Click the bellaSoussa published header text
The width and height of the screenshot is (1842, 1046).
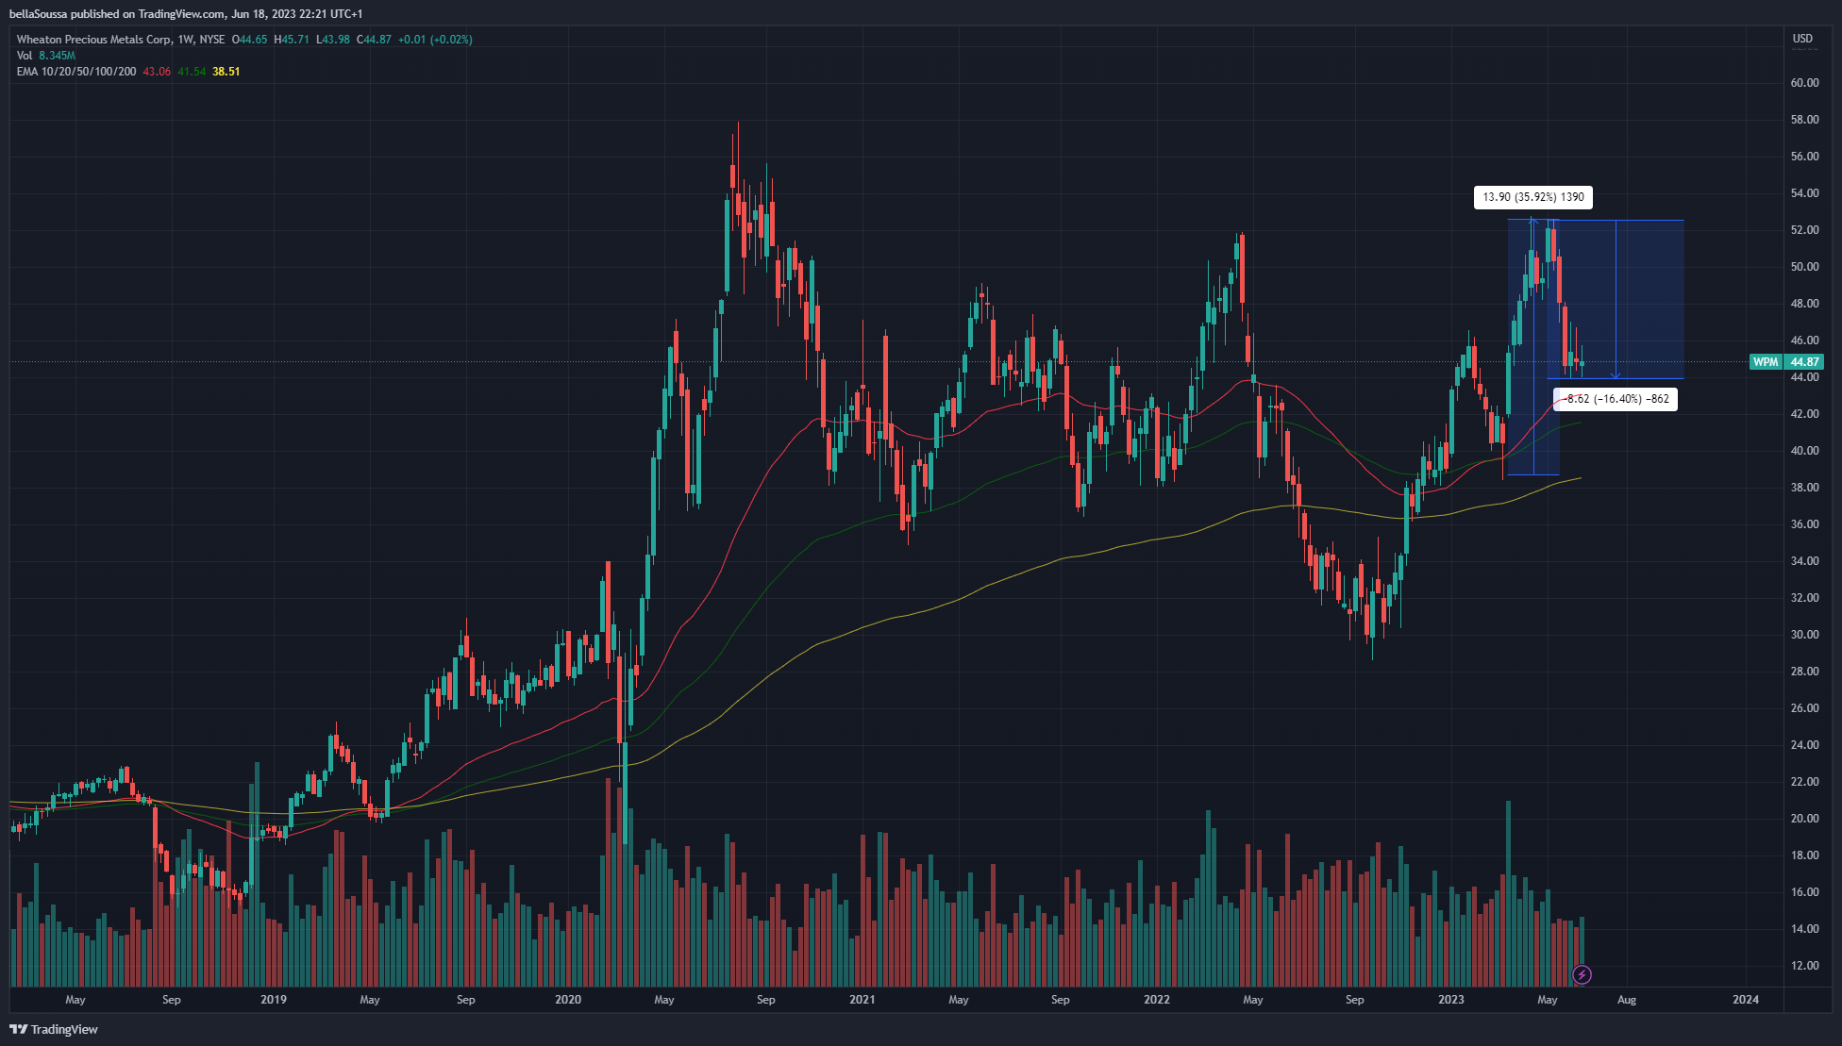[x=185, y=14]
